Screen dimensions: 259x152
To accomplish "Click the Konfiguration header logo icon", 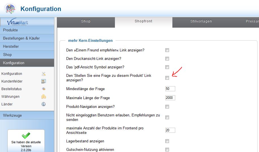I will point(10,9).
